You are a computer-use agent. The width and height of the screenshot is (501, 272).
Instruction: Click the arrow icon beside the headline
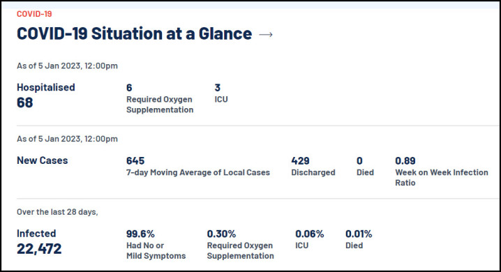(x=266, y=34)
